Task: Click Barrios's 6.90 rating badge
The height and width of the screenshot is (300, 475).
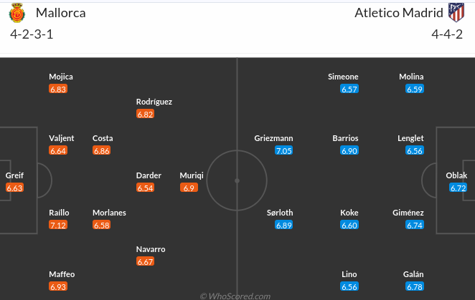Action: (x=349, y=151)
